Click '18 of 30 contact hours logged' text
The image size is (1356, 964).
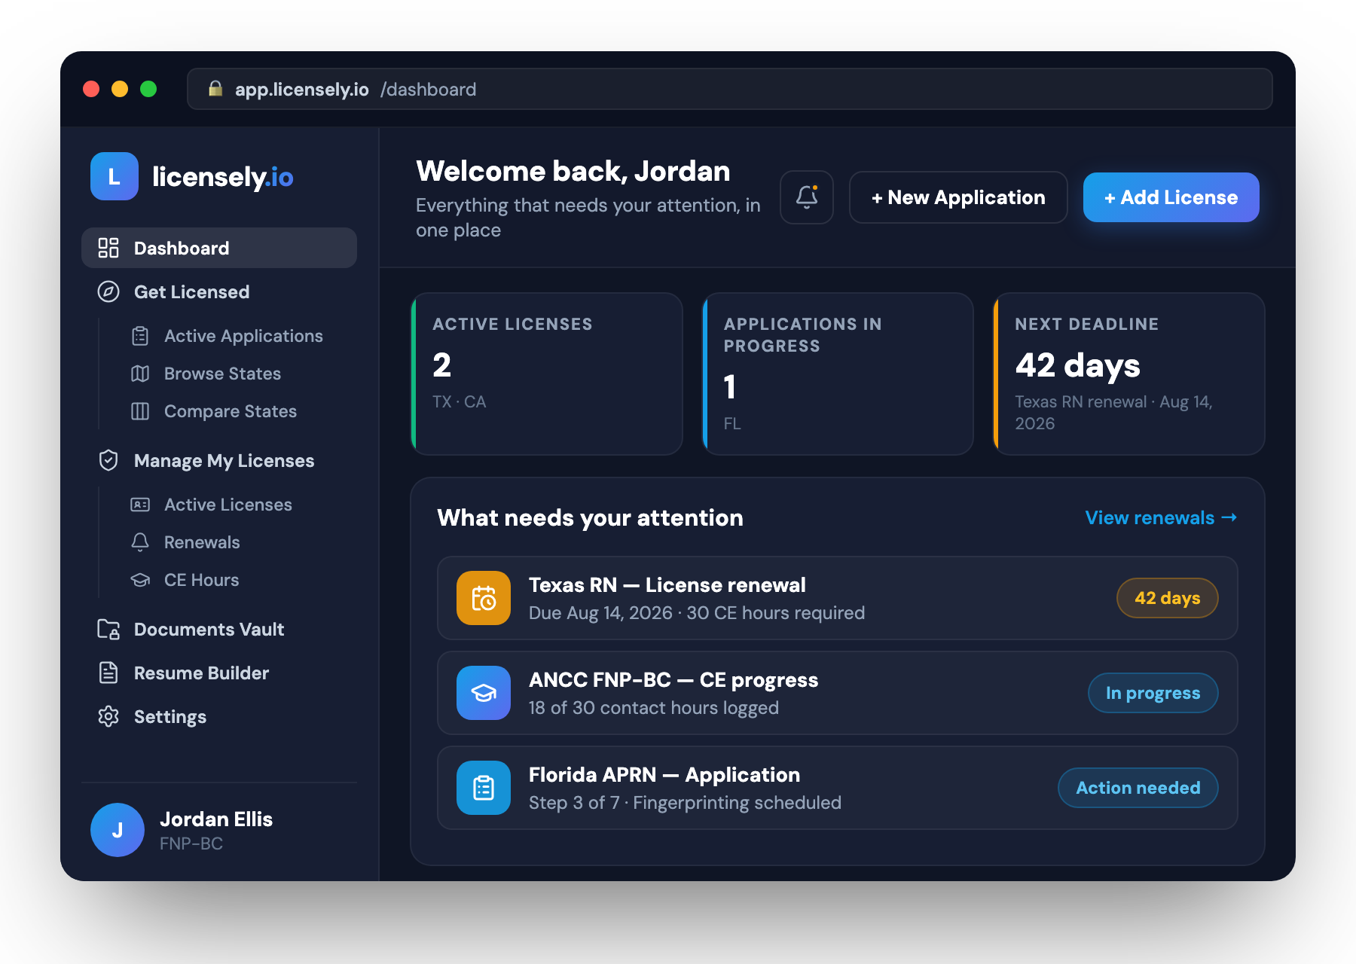(654, 708)
